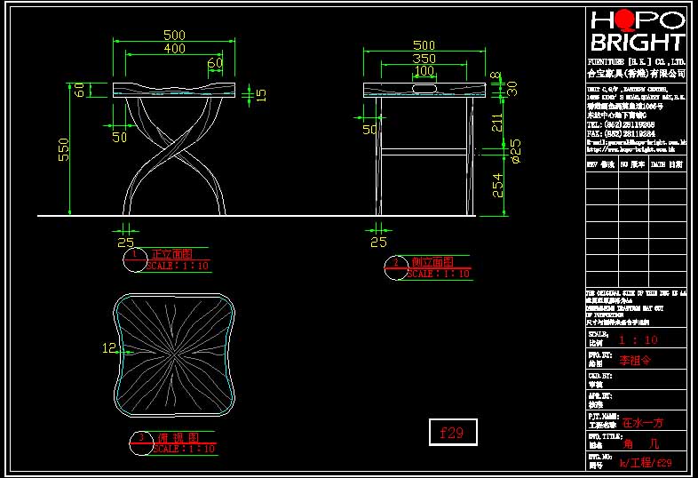This screenshot has height=478, width=698.
Task: Click the handle cutout on the side elevation
Action: point(424,88)
